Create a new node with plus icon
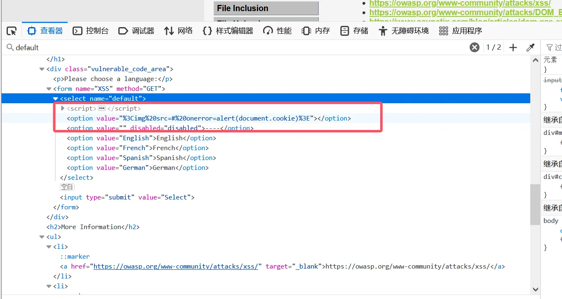Viewport: 562px width, 299px height. tap(513, 48)
